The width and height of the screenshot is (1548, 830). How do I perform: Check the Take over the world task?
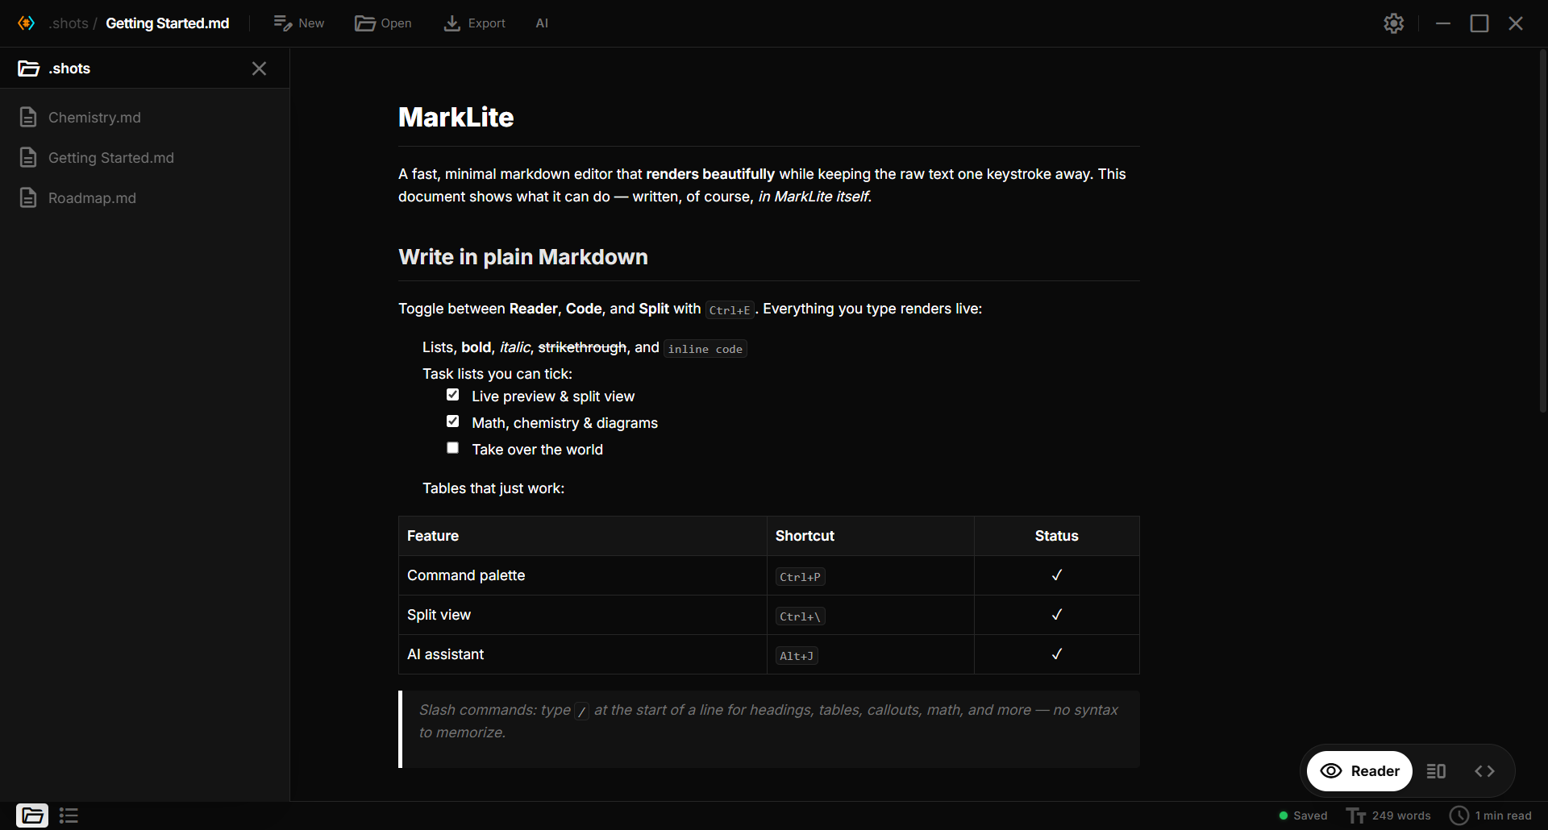pyautogui.click(x=453, y=448)
